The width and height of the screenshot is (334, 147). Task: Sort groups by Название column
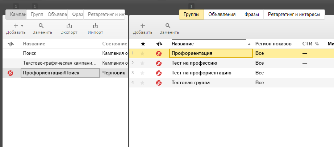click(x=183, y=44)
